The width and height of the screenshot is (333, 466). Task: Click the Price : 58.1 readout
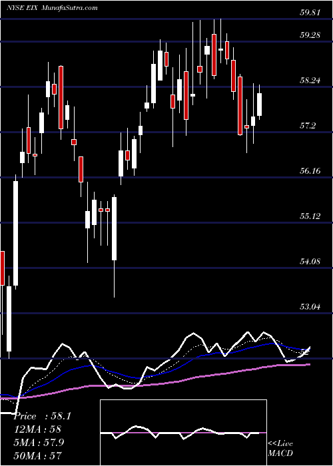coord(43,416)
